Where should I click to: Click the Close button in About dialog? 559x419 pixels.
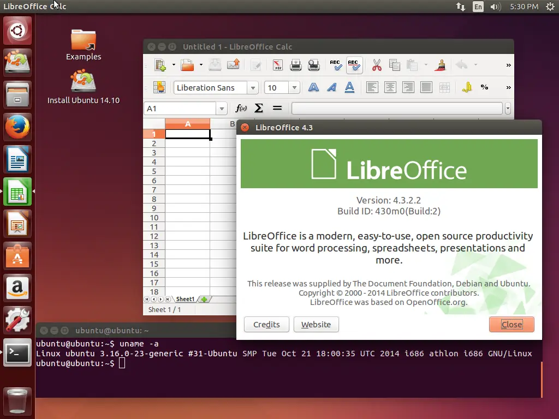(x=512, y=325)
